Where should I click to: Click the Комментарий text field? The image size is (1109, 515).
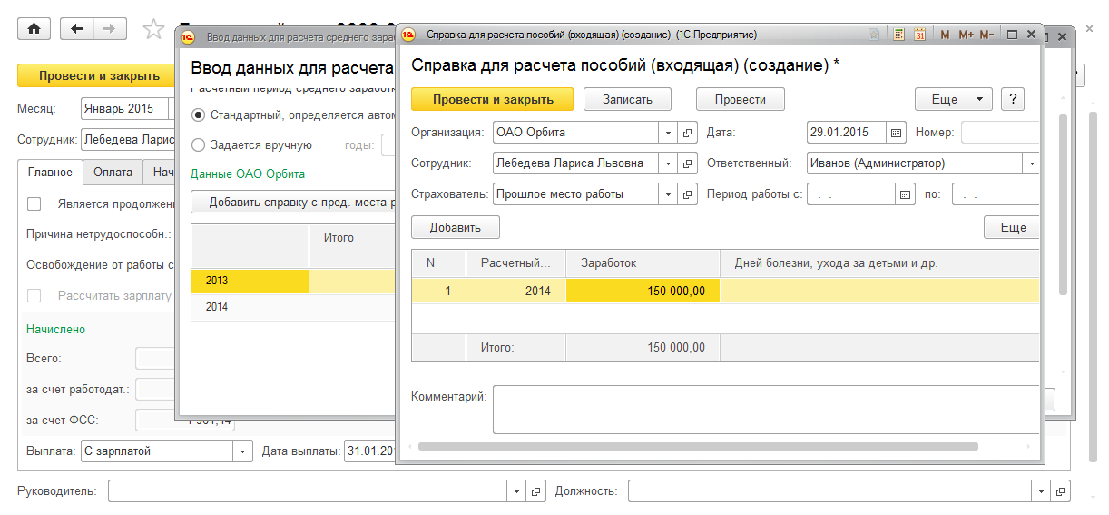pos(765,409)
